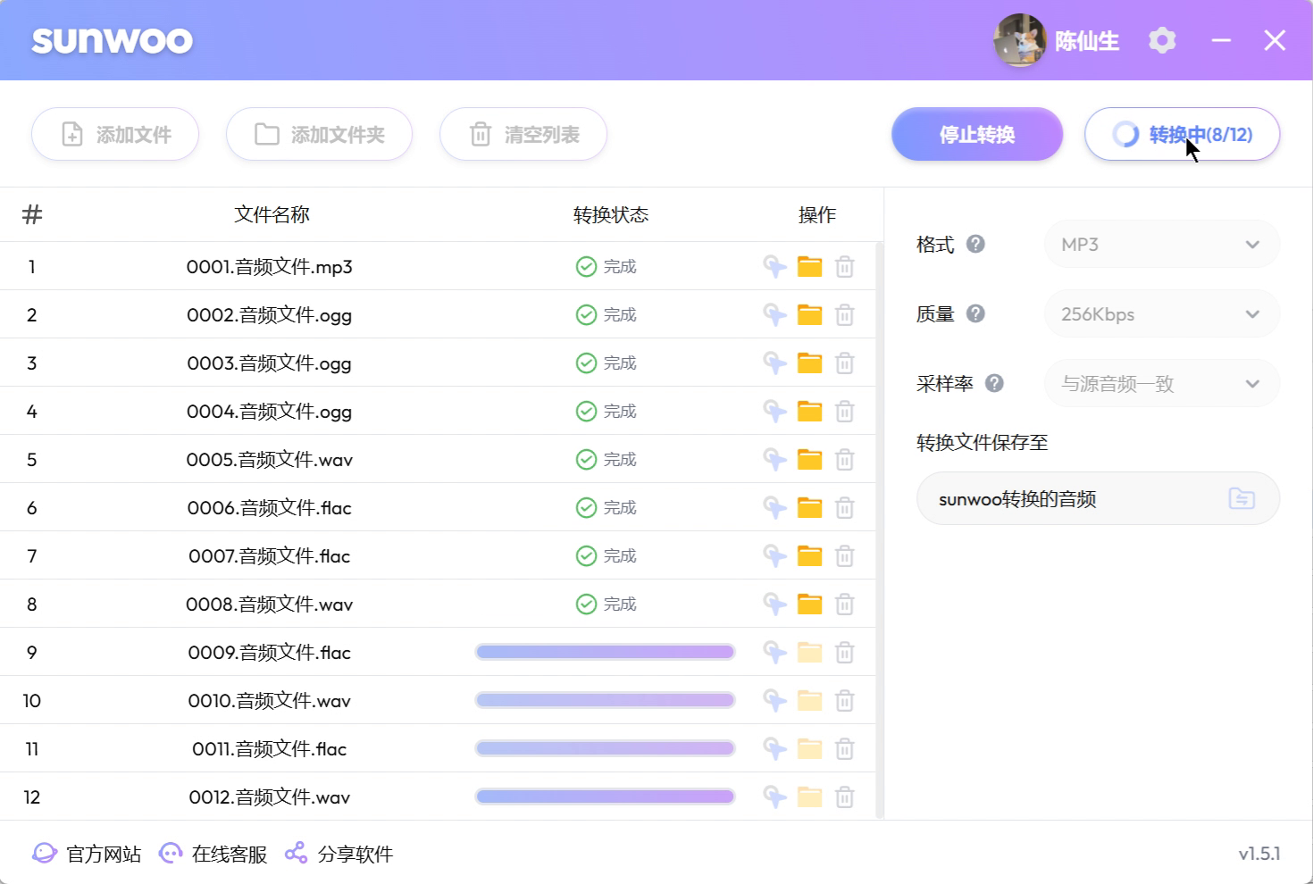Click help icon next to 格式
The height and width of the screenshot is (884, 1313).
[x=976, y=244]
